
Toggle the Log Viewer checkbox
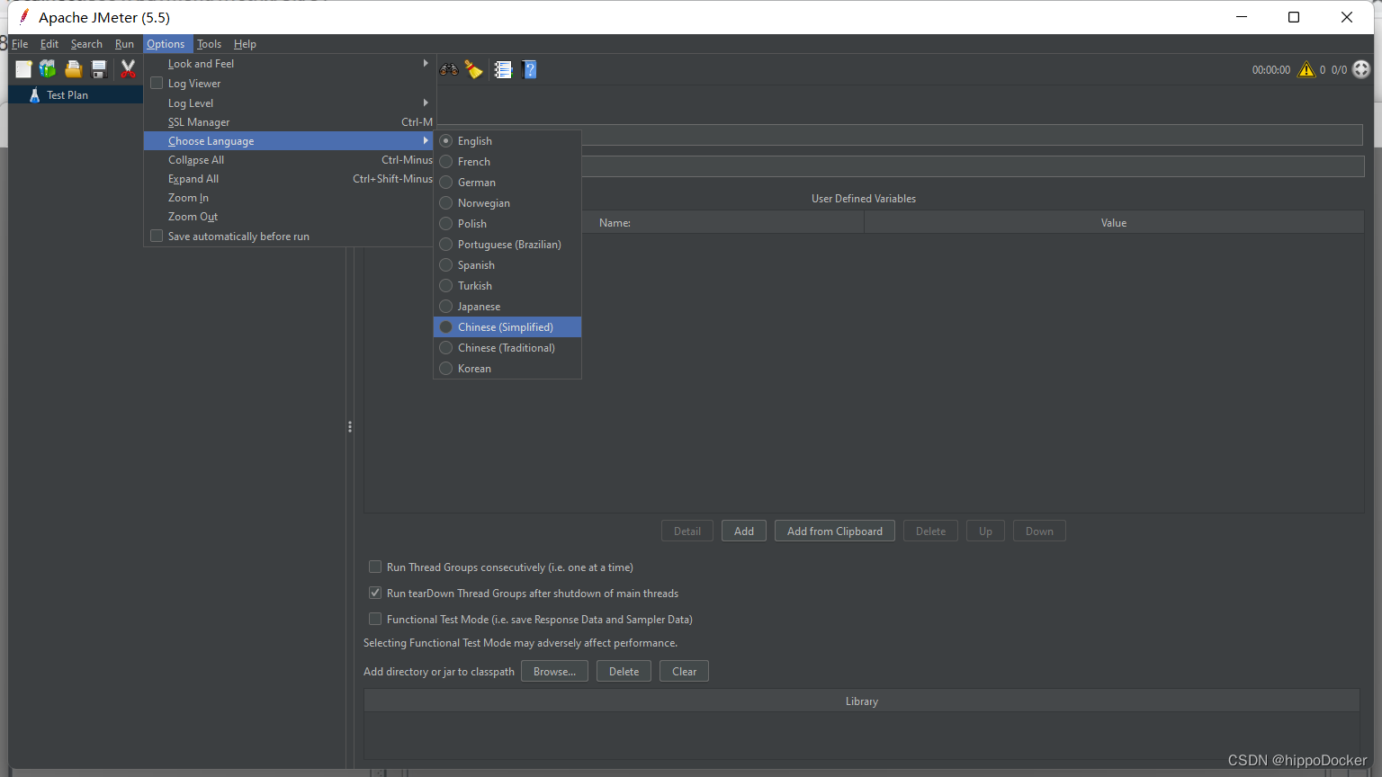pyautogui.click(x=157, y=84)
